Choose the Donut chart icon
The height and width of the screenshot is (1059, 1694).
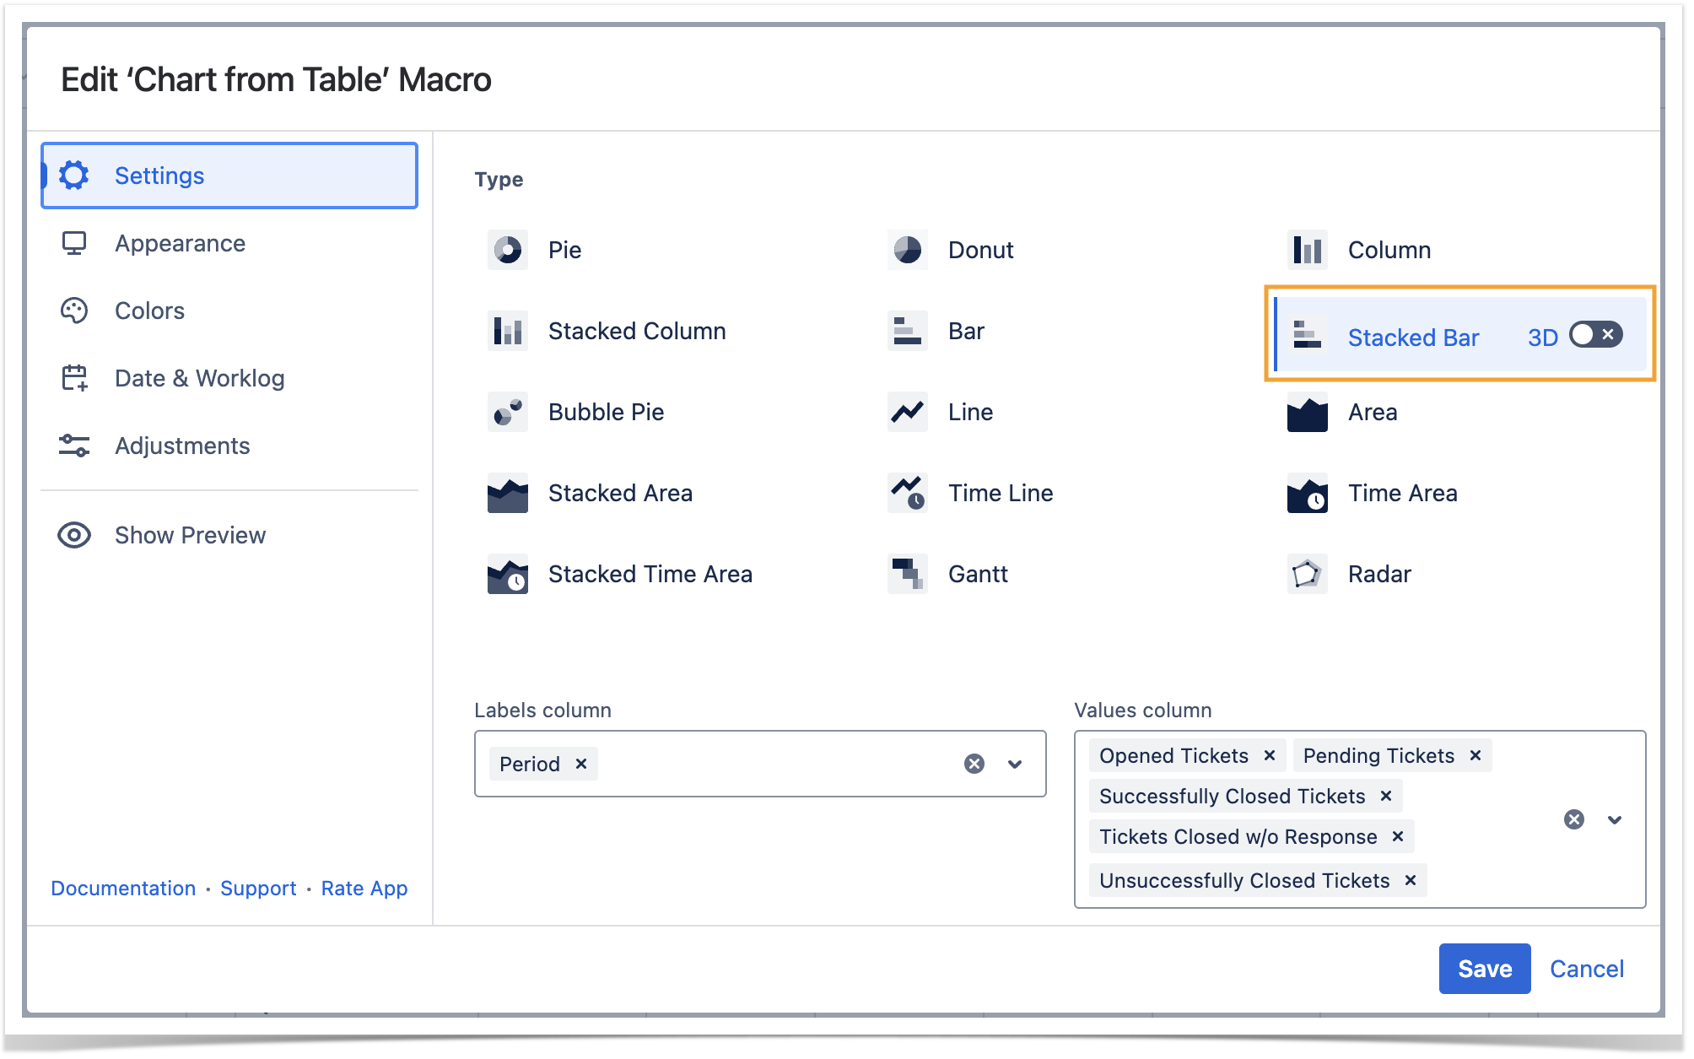coord(907,250)
